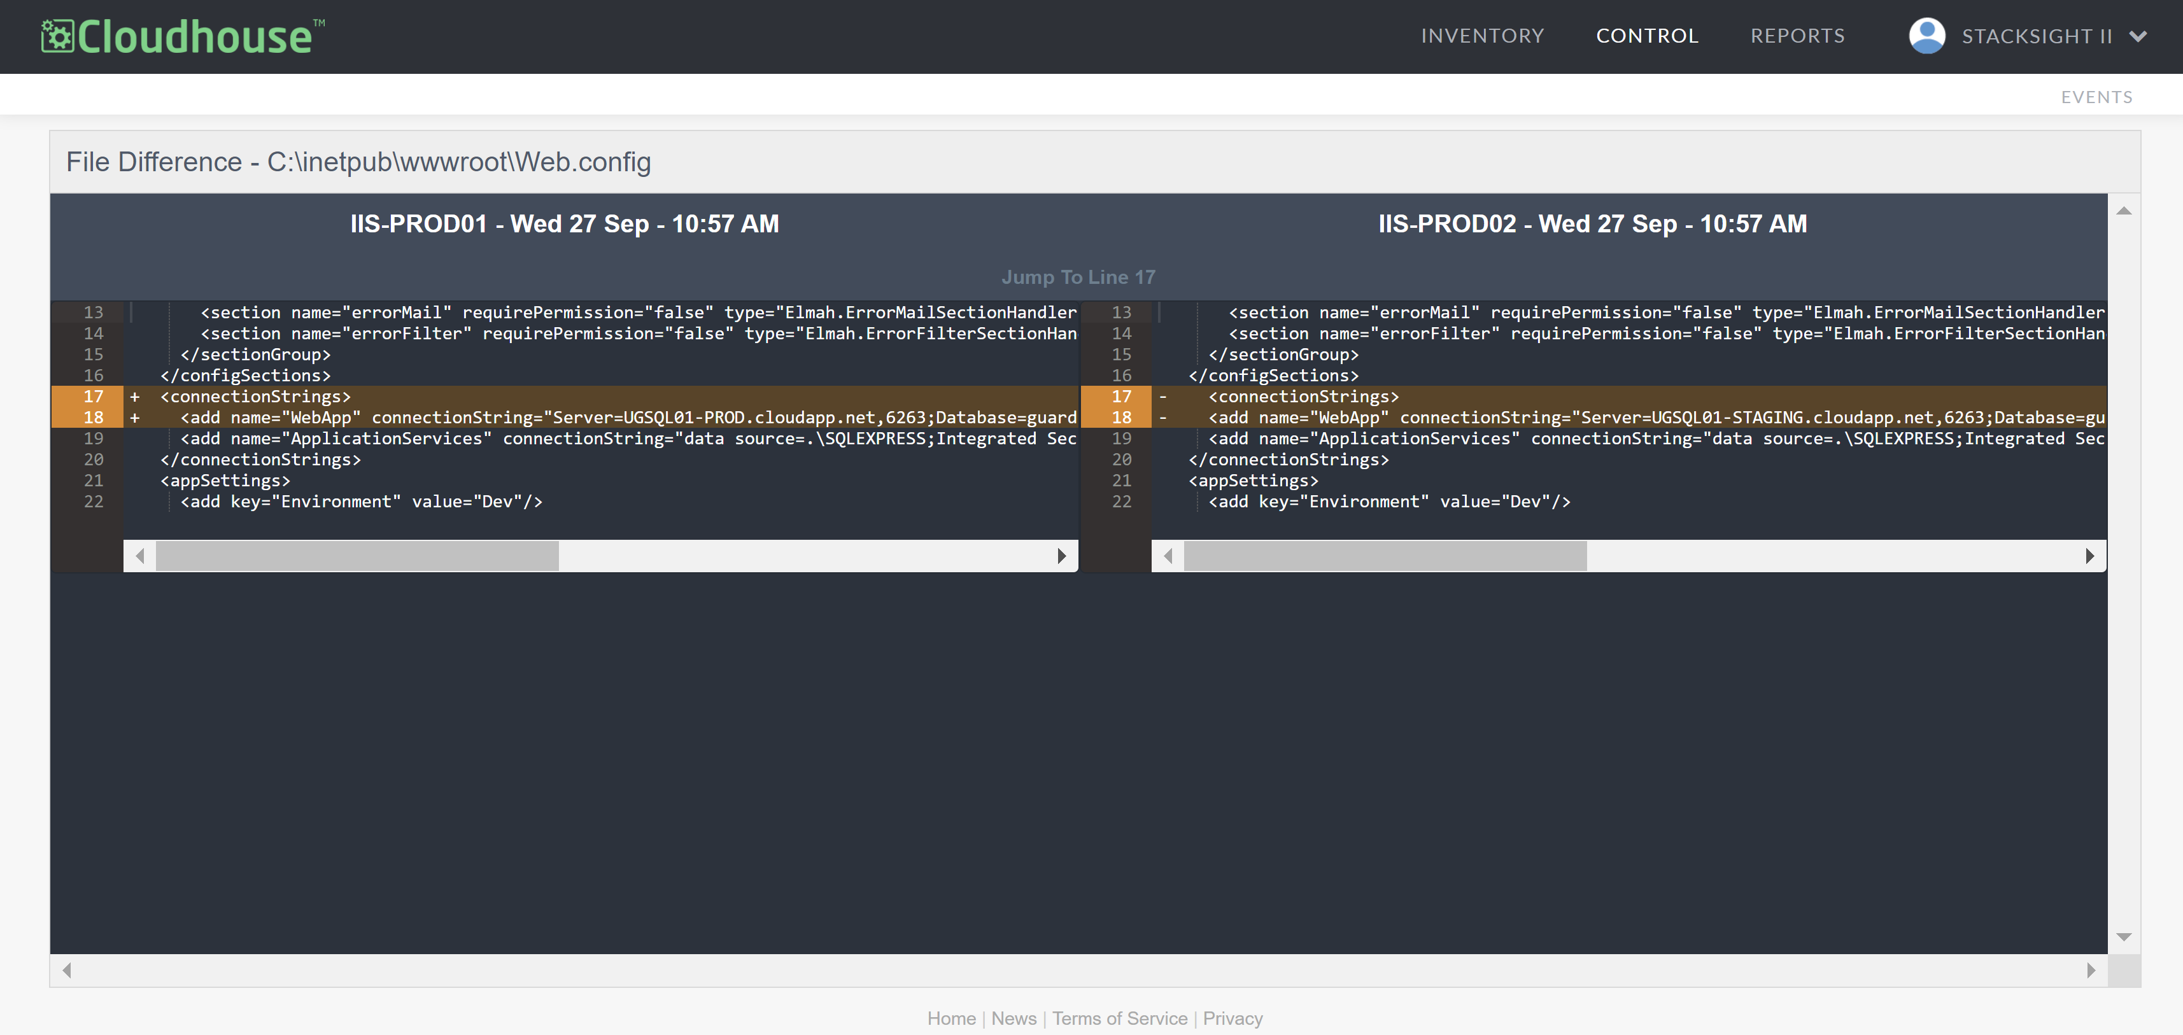Click the minus marker on right line 17
Image resolution: width=2183 pixels, height=1035 pixels.
pyautogui.click(x=1162, y=397)
